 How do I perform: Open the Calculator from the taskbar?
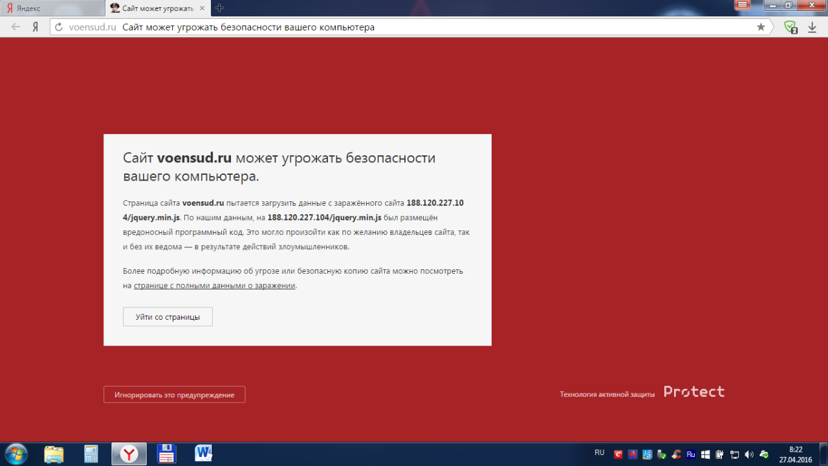pos(91,454)
